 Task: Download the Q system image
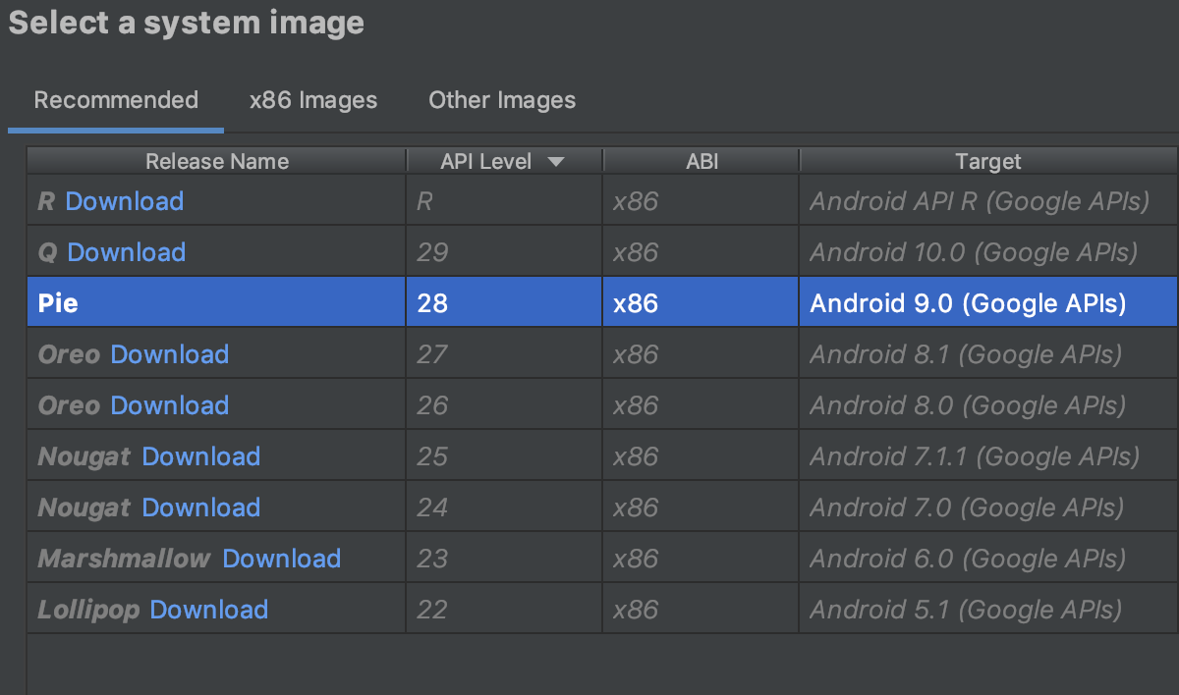point(127,252)
